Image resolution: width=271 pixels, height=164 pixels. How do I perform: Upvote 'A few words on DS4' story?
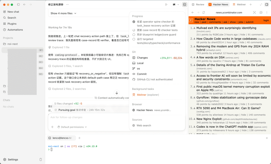pyautogui.click(x=194, y=57)
